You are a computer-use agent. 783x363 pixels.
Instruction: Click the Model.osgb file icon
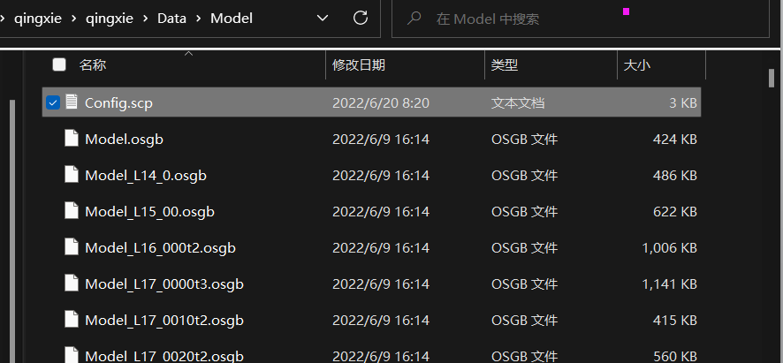72,139
